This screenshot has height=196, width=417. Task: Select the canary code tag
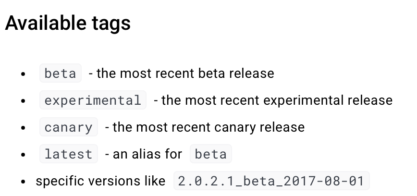(69, 127)
